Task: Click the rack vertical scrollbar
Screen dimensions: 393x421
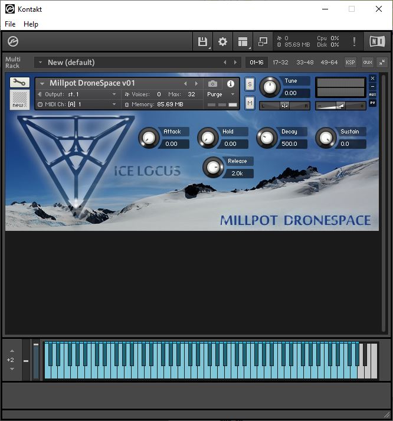Action: (384, 203)
